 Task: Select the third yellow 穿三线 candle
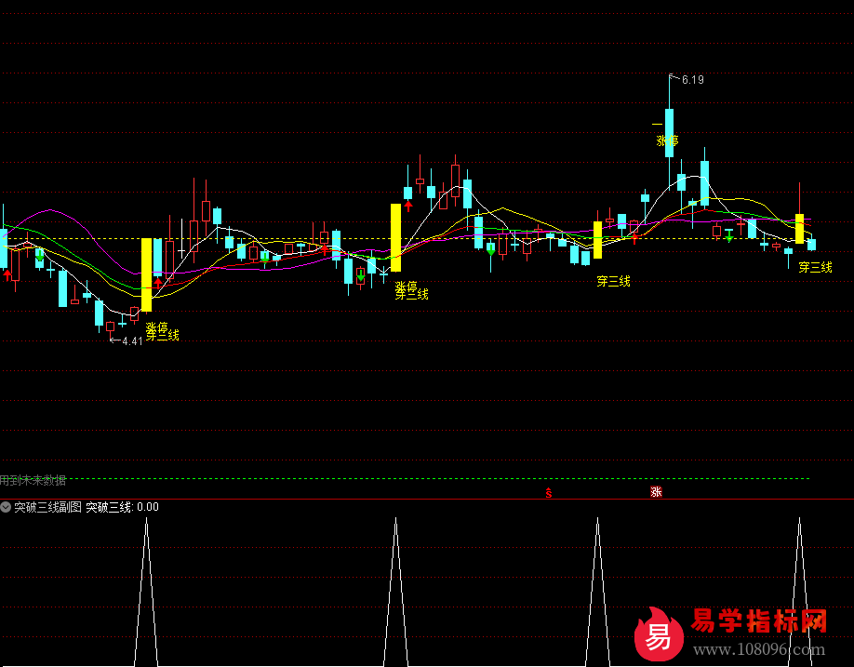pos(597,239)
